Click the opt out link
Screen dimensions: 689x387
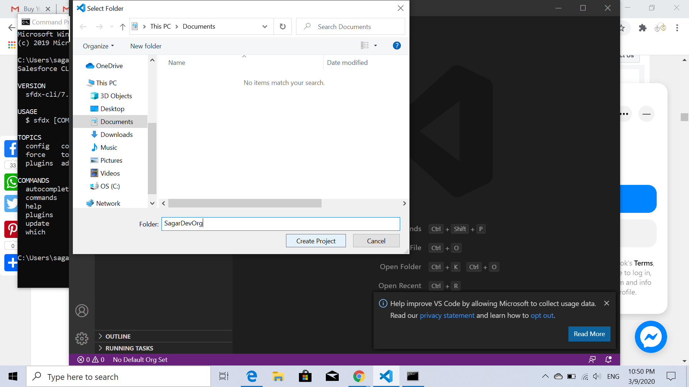click(x=542, y=315)
